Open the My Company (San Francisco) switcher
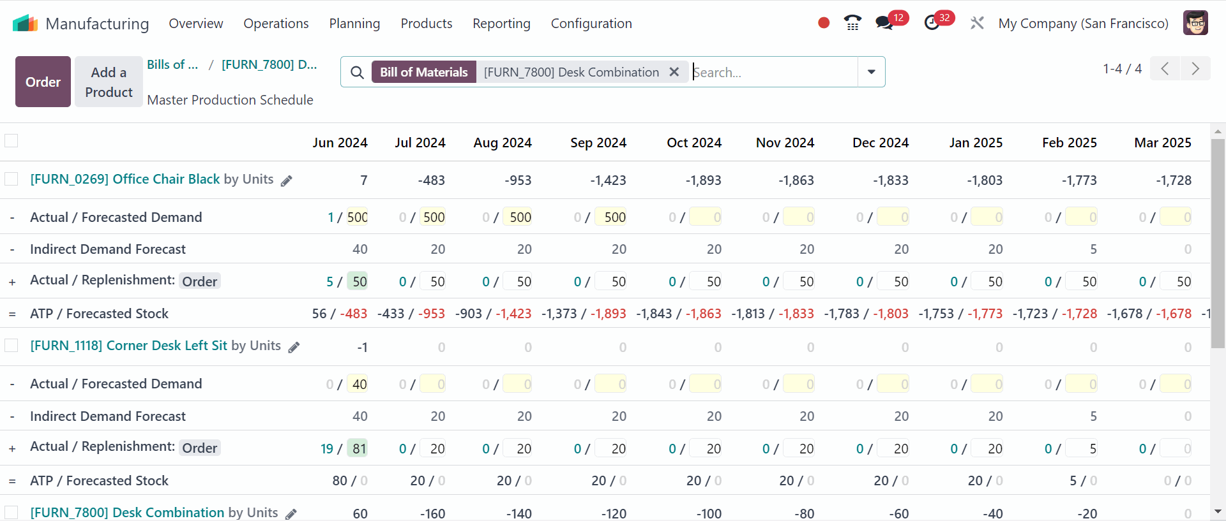1226x521 pixels. 1083,24
